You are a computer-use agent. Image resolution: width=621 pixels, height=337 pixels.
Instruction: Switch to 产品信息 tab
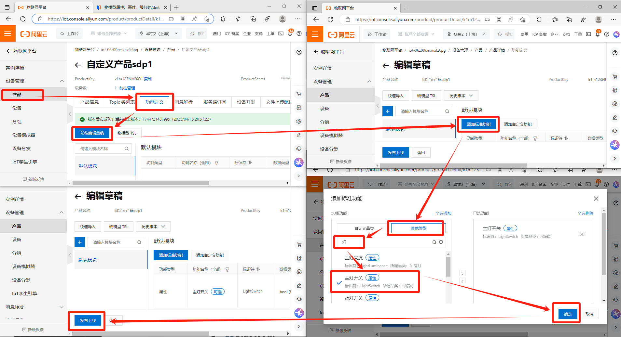tap(90, 102)
